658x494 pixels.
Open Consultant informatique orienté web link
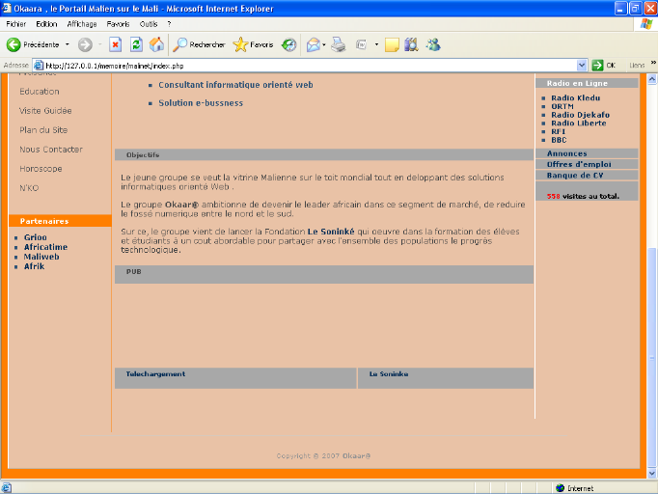click(235, 85)
